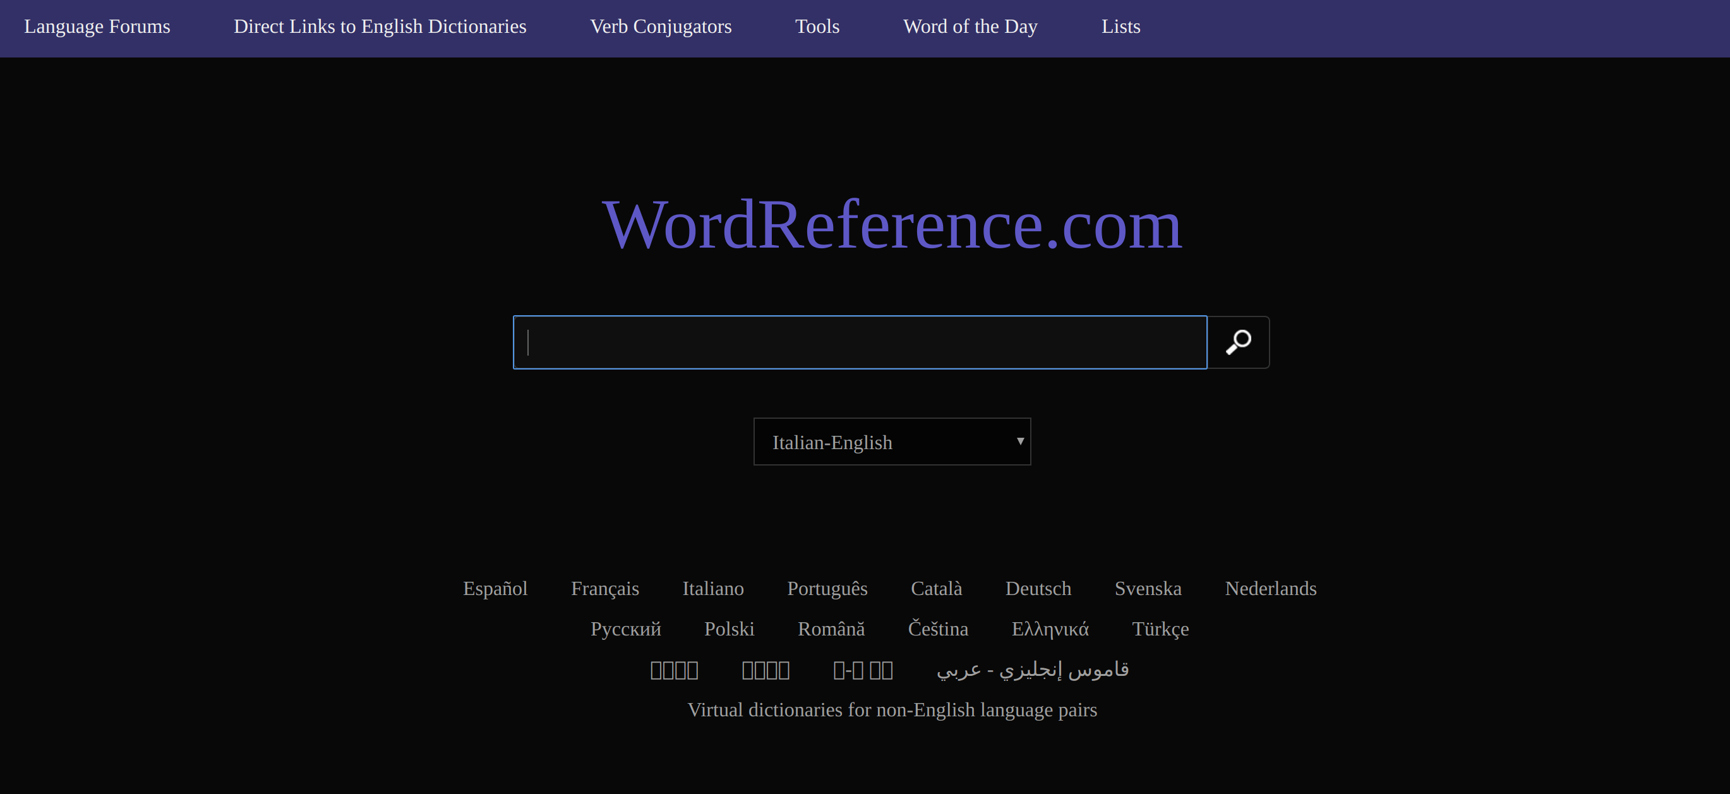This screenshot has height=794, width=1730.
Task: Click the magnifying glass search icon
Action: (x=1238, y=342)
